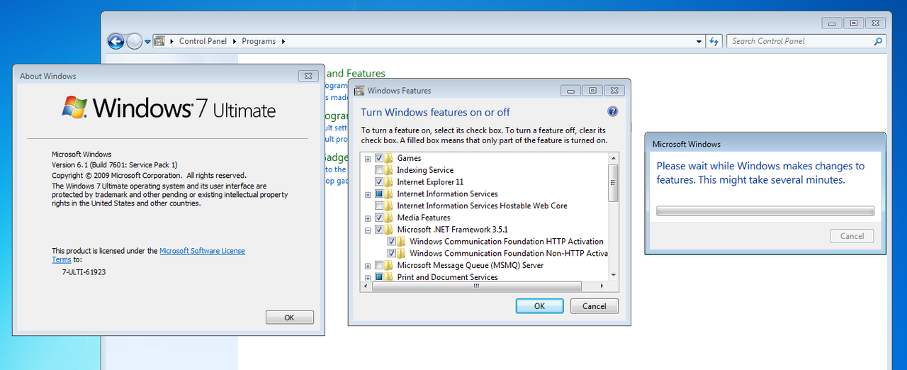Select 'Microsoft Message Queue (MSMQ) Server' label
Screen dimensions: 907x370
pyautogui.click(x=471, y=265)
